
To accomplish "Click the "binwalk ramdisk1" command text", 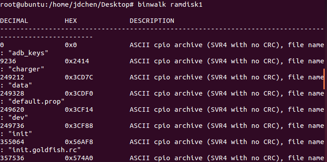I will [x=170, y=5].
